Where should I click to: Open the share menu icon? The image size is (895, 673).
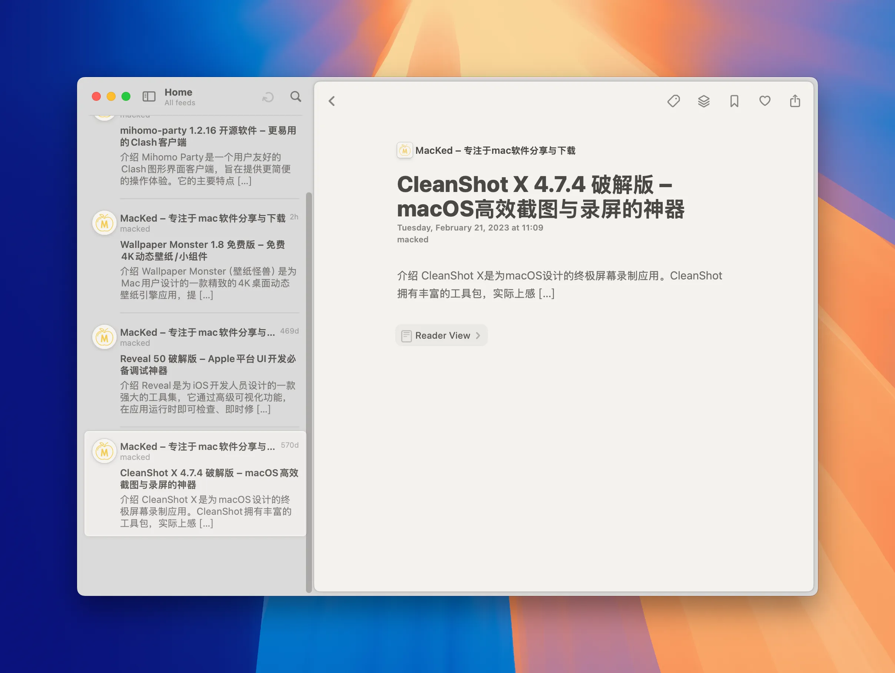click(795, 101)
